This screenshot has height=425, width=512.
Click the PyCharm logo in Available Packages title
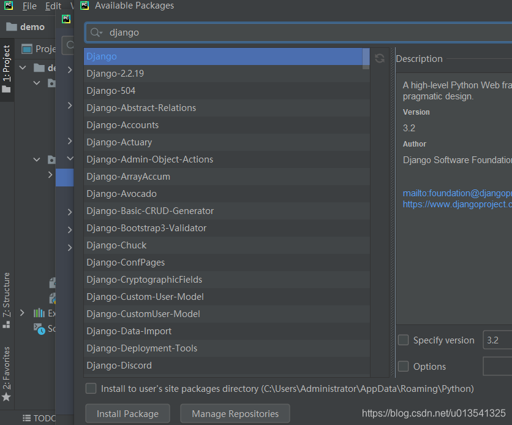(85, 6)
